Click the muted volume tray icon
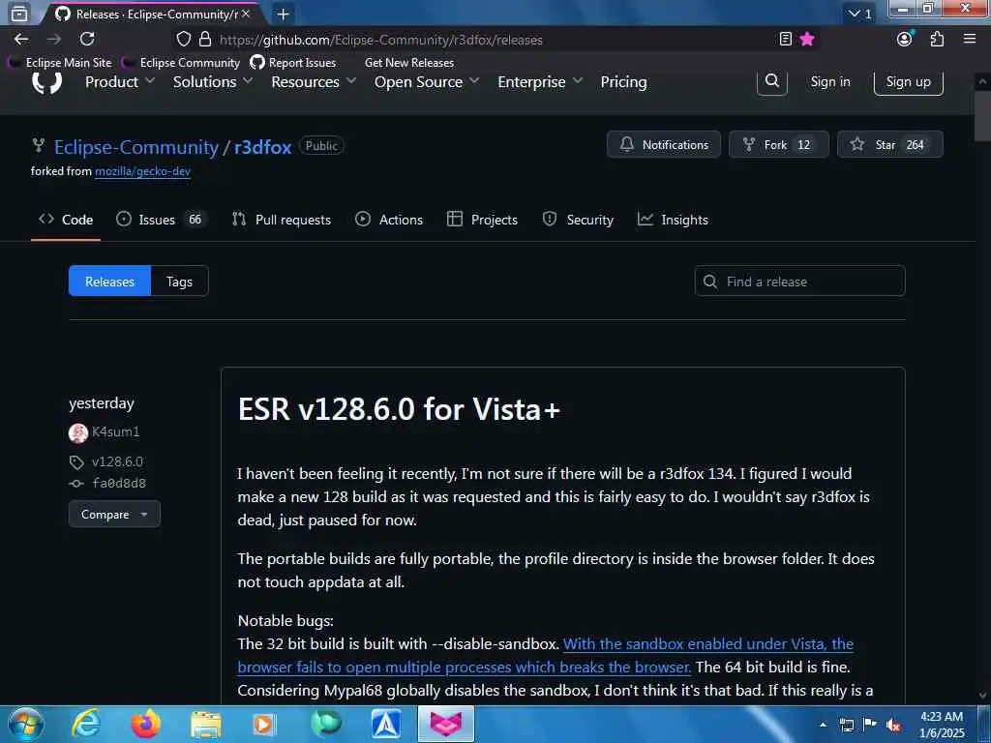This screenshot has width=991, height=743. click(x=893, y=726)
